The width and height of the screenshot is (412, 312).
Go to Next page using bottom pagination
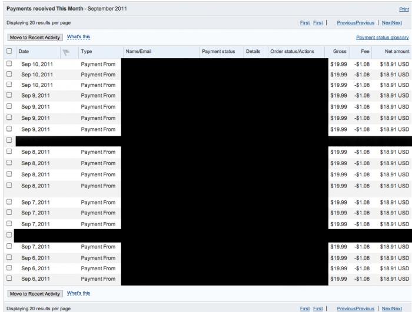[x=392, y=308]
